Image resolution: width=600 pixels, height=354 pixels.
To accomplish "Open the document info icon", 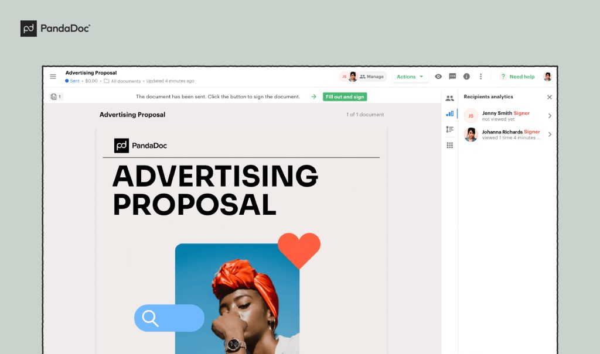I will 466,77.
